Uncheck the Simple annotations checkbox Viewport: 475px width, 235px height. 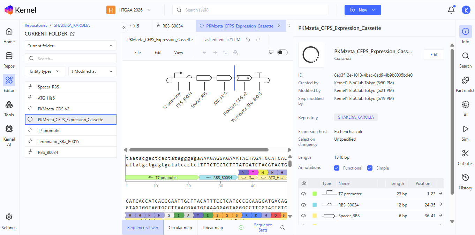370,168
